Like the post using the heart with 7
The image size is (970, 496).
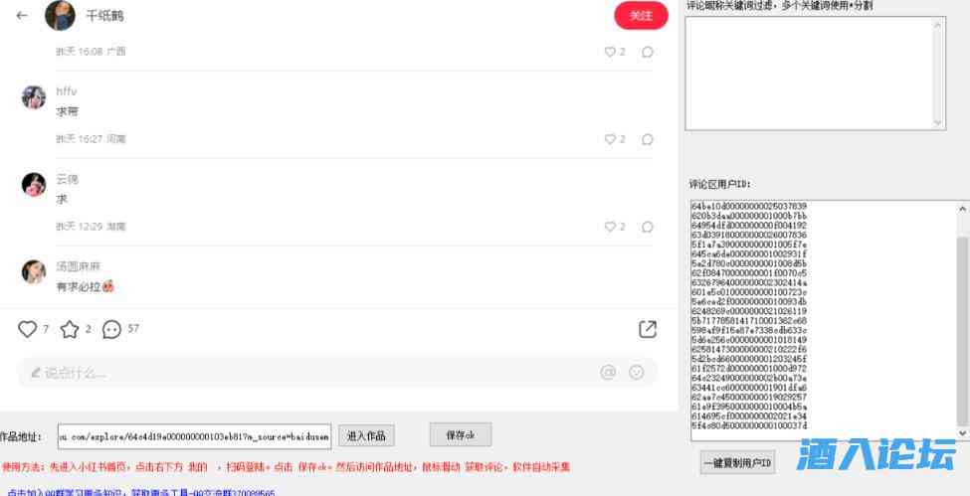27,329
